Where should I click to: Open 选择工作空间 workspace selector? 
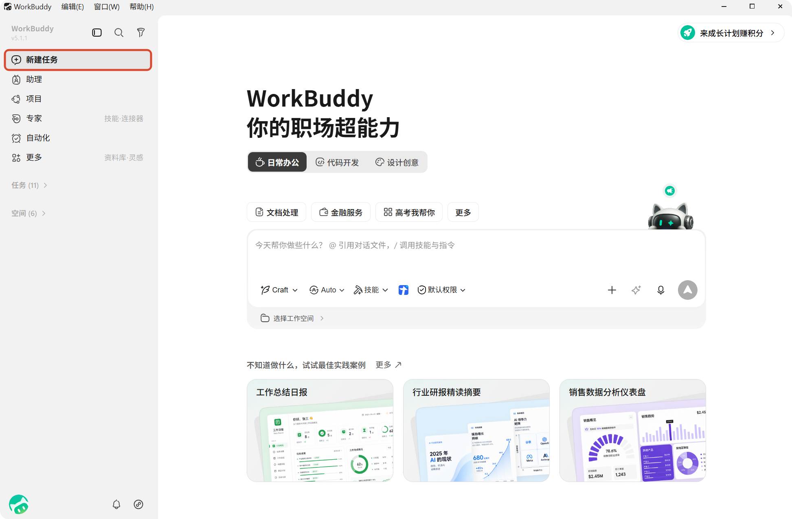click(292, 318)
